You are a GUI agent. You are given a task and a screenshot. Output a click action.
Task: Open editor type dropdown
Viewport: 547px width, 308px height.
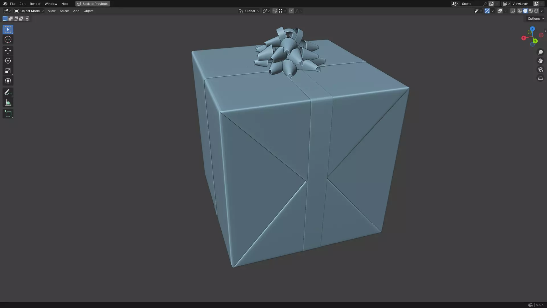(7, 11)
